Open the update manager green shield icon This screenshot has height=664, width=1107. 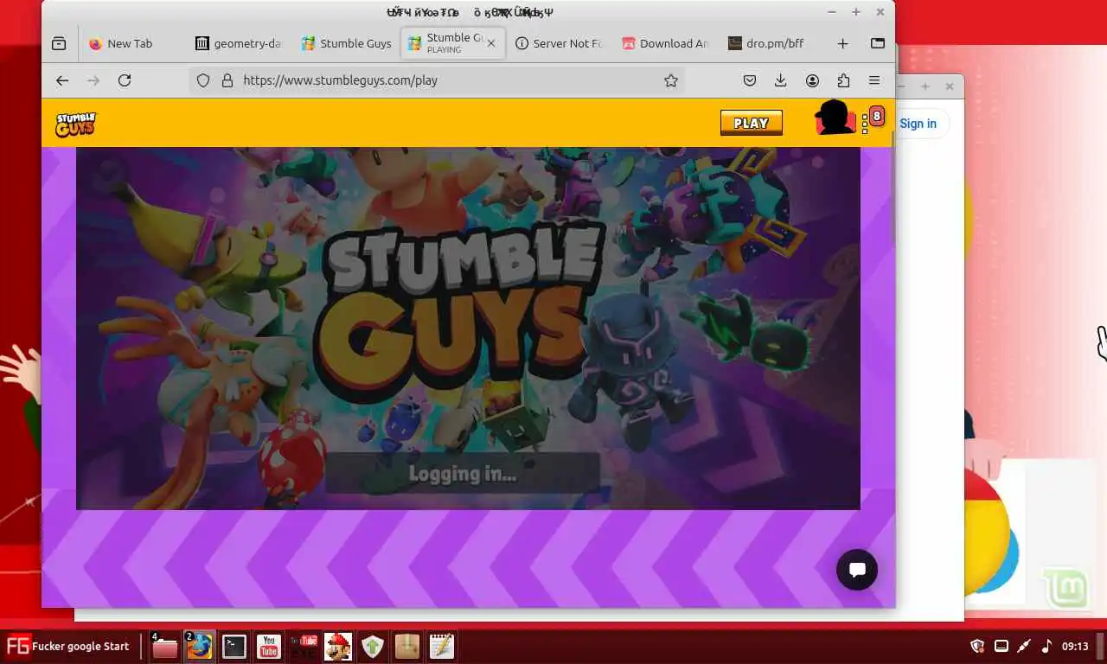click(373, 646)
